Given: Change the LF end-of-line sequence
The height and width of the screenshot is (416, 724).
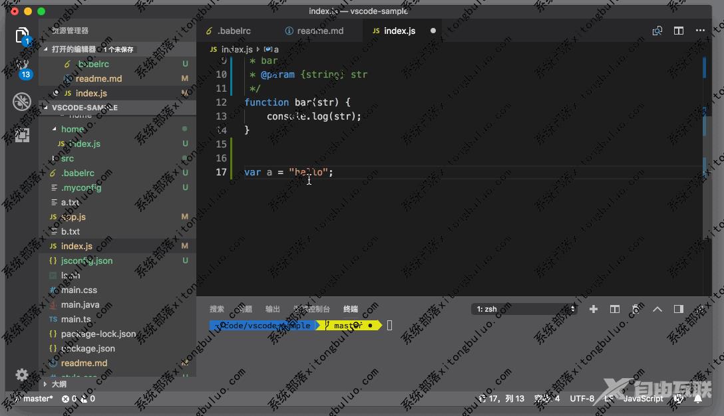Looking at the screenshot, I should click(x=609, y=399).
